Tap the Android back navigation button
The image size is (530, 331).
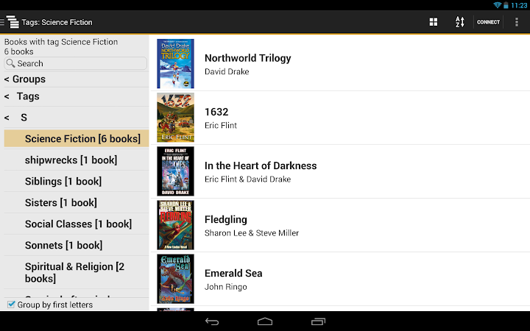pyautogui.click(x=212, y=321)
